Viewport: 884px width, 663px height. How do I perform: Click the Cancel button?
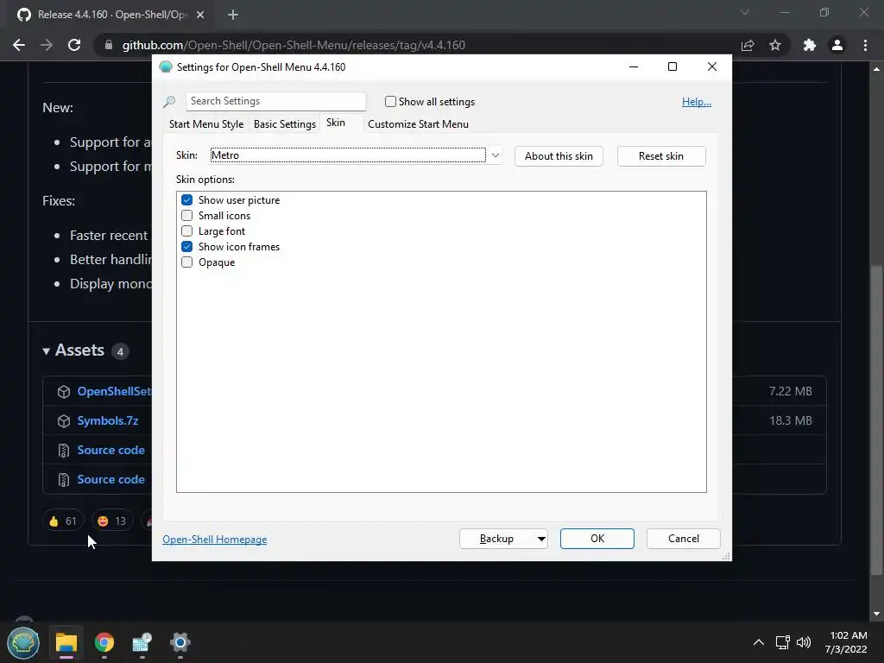684,539
